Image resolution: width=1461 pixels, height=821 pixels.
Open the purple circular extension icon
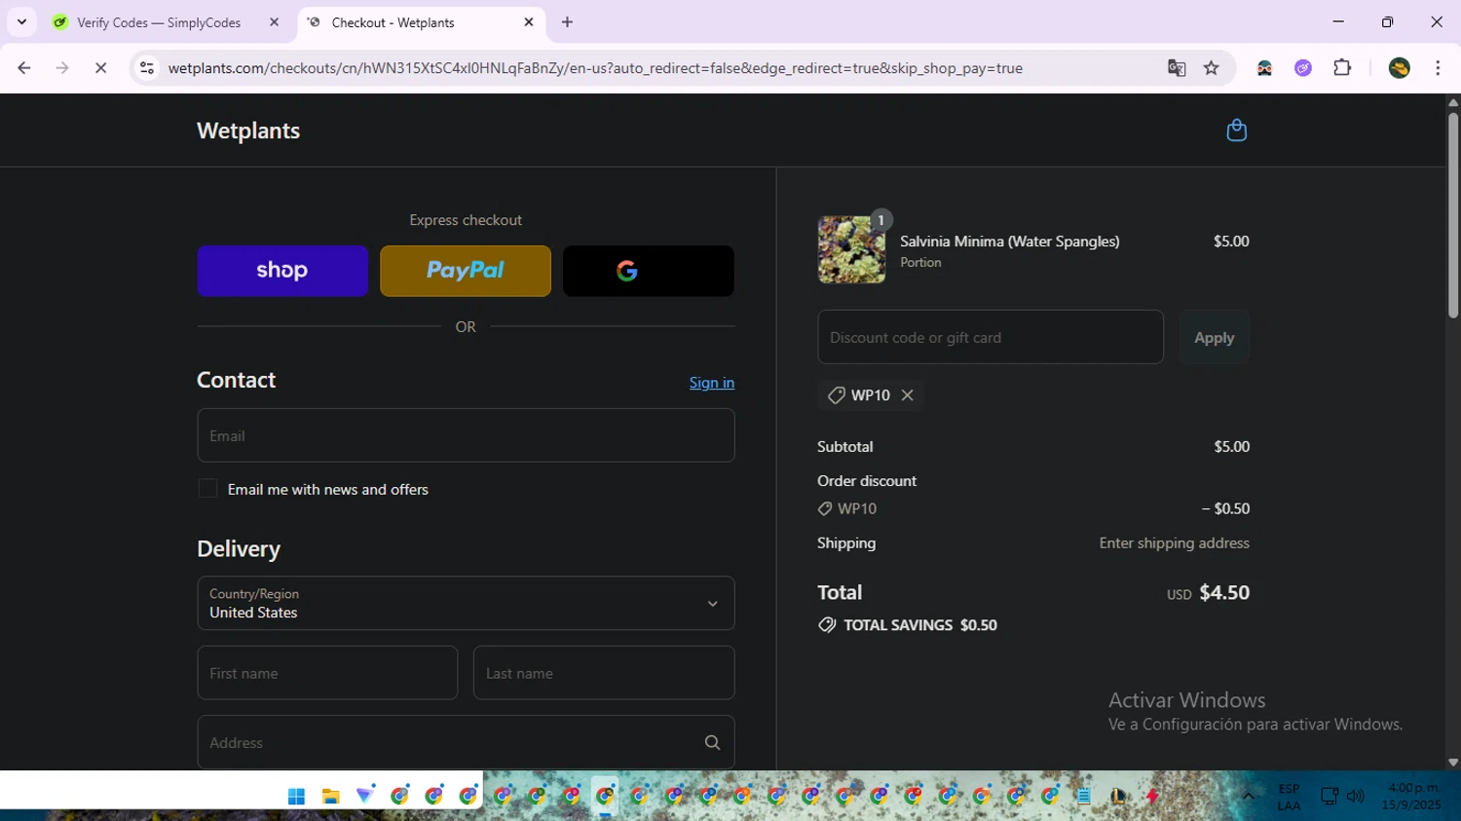[x=1303, y=68]
